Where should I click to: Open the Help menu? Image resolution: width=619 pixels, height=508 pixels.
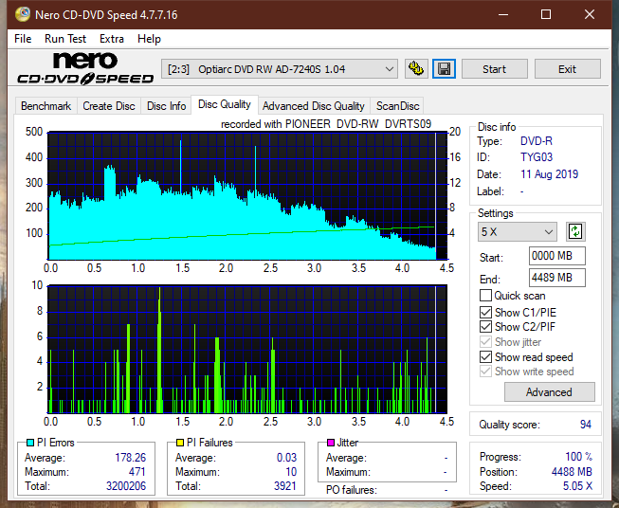click(149, 39)
